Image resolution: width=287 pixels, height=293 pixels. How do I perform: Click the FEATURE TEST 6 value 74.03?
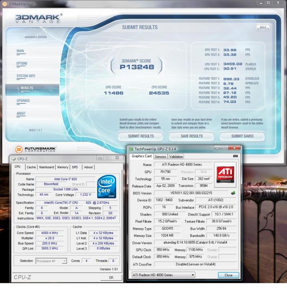[x=230, y=102]
